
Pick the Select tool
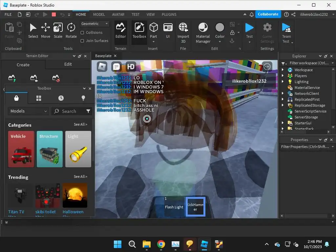click(33, 31)
